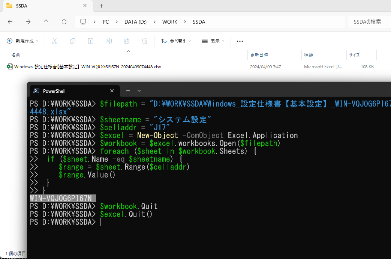Open the See more (...) toolbar menu

click(x=240, y=41)
